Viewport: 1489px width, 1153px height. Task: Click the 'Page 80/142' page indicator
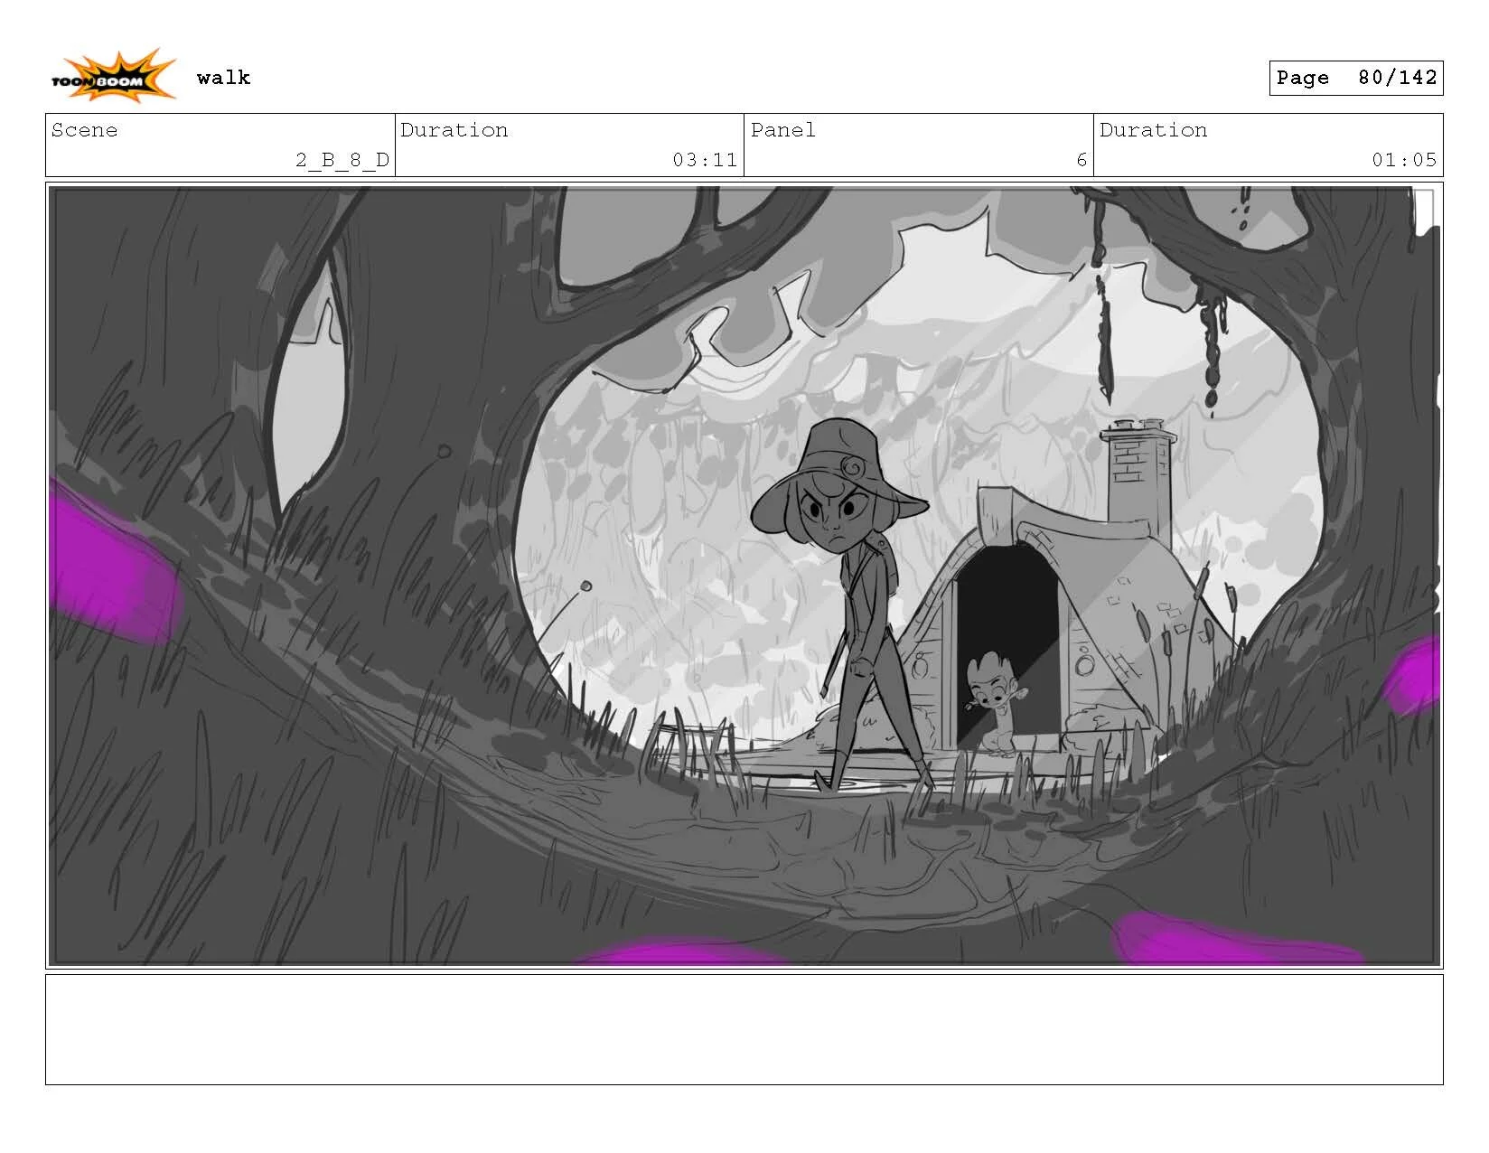[1355, 78]
